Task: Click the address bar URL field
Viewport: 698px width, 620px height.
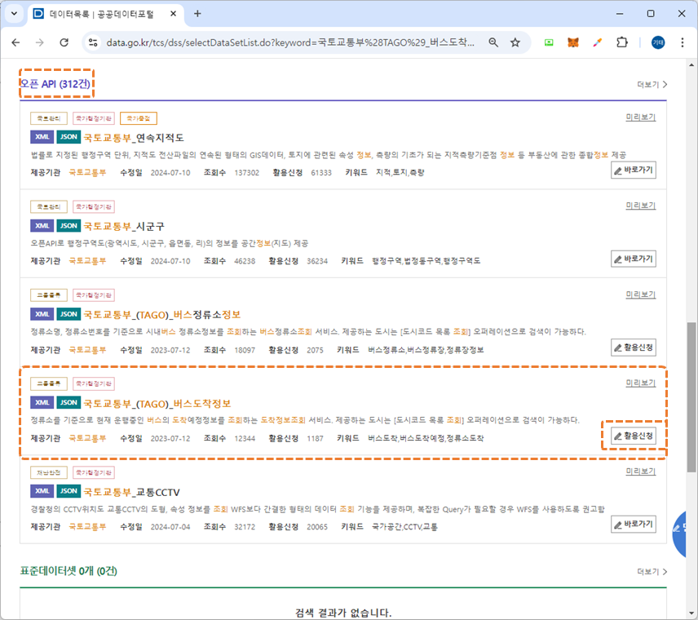Action: (290, 42)
